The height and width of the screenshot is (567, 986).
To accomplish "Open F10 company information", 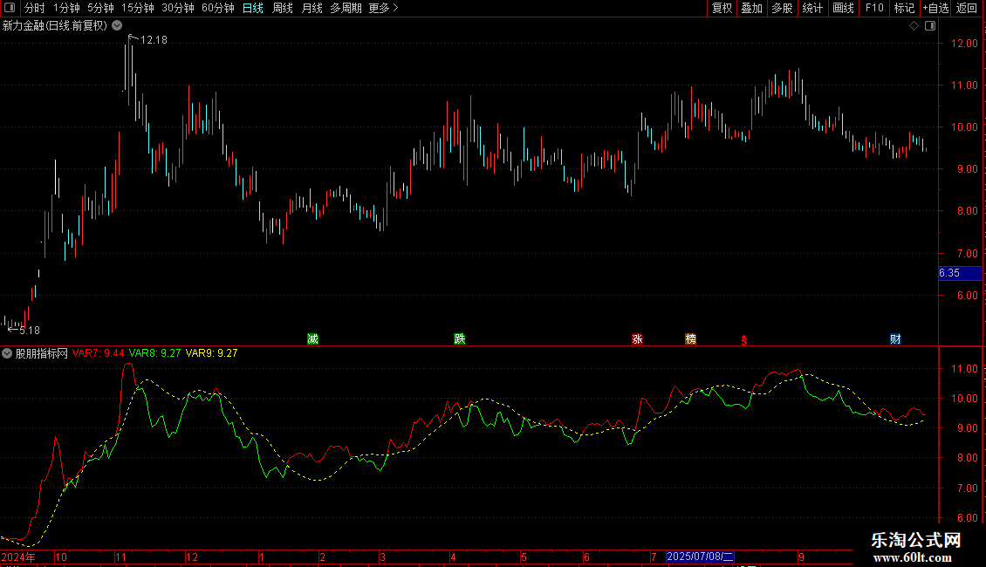I will pyautogui.click(x=874, y=8).
